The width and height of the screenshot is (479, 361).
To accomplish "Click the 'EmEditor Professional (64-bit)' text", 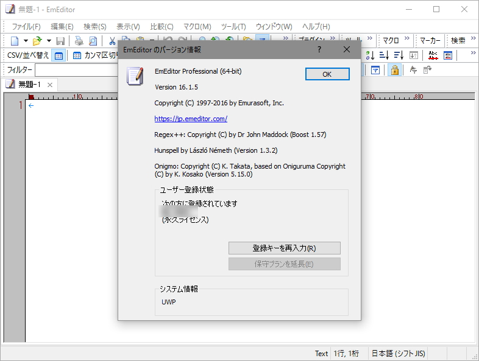I will click(x=198, y=71).
